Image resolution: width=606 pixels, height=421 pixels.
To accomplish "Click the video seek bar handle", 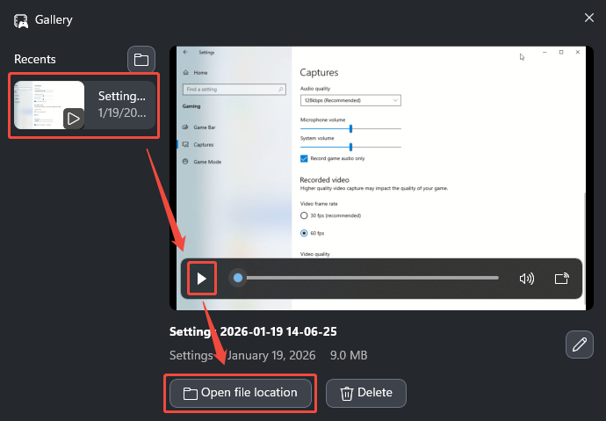I will 238,278.
